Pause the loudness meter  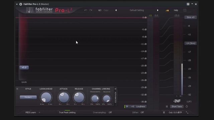point(167,107)
